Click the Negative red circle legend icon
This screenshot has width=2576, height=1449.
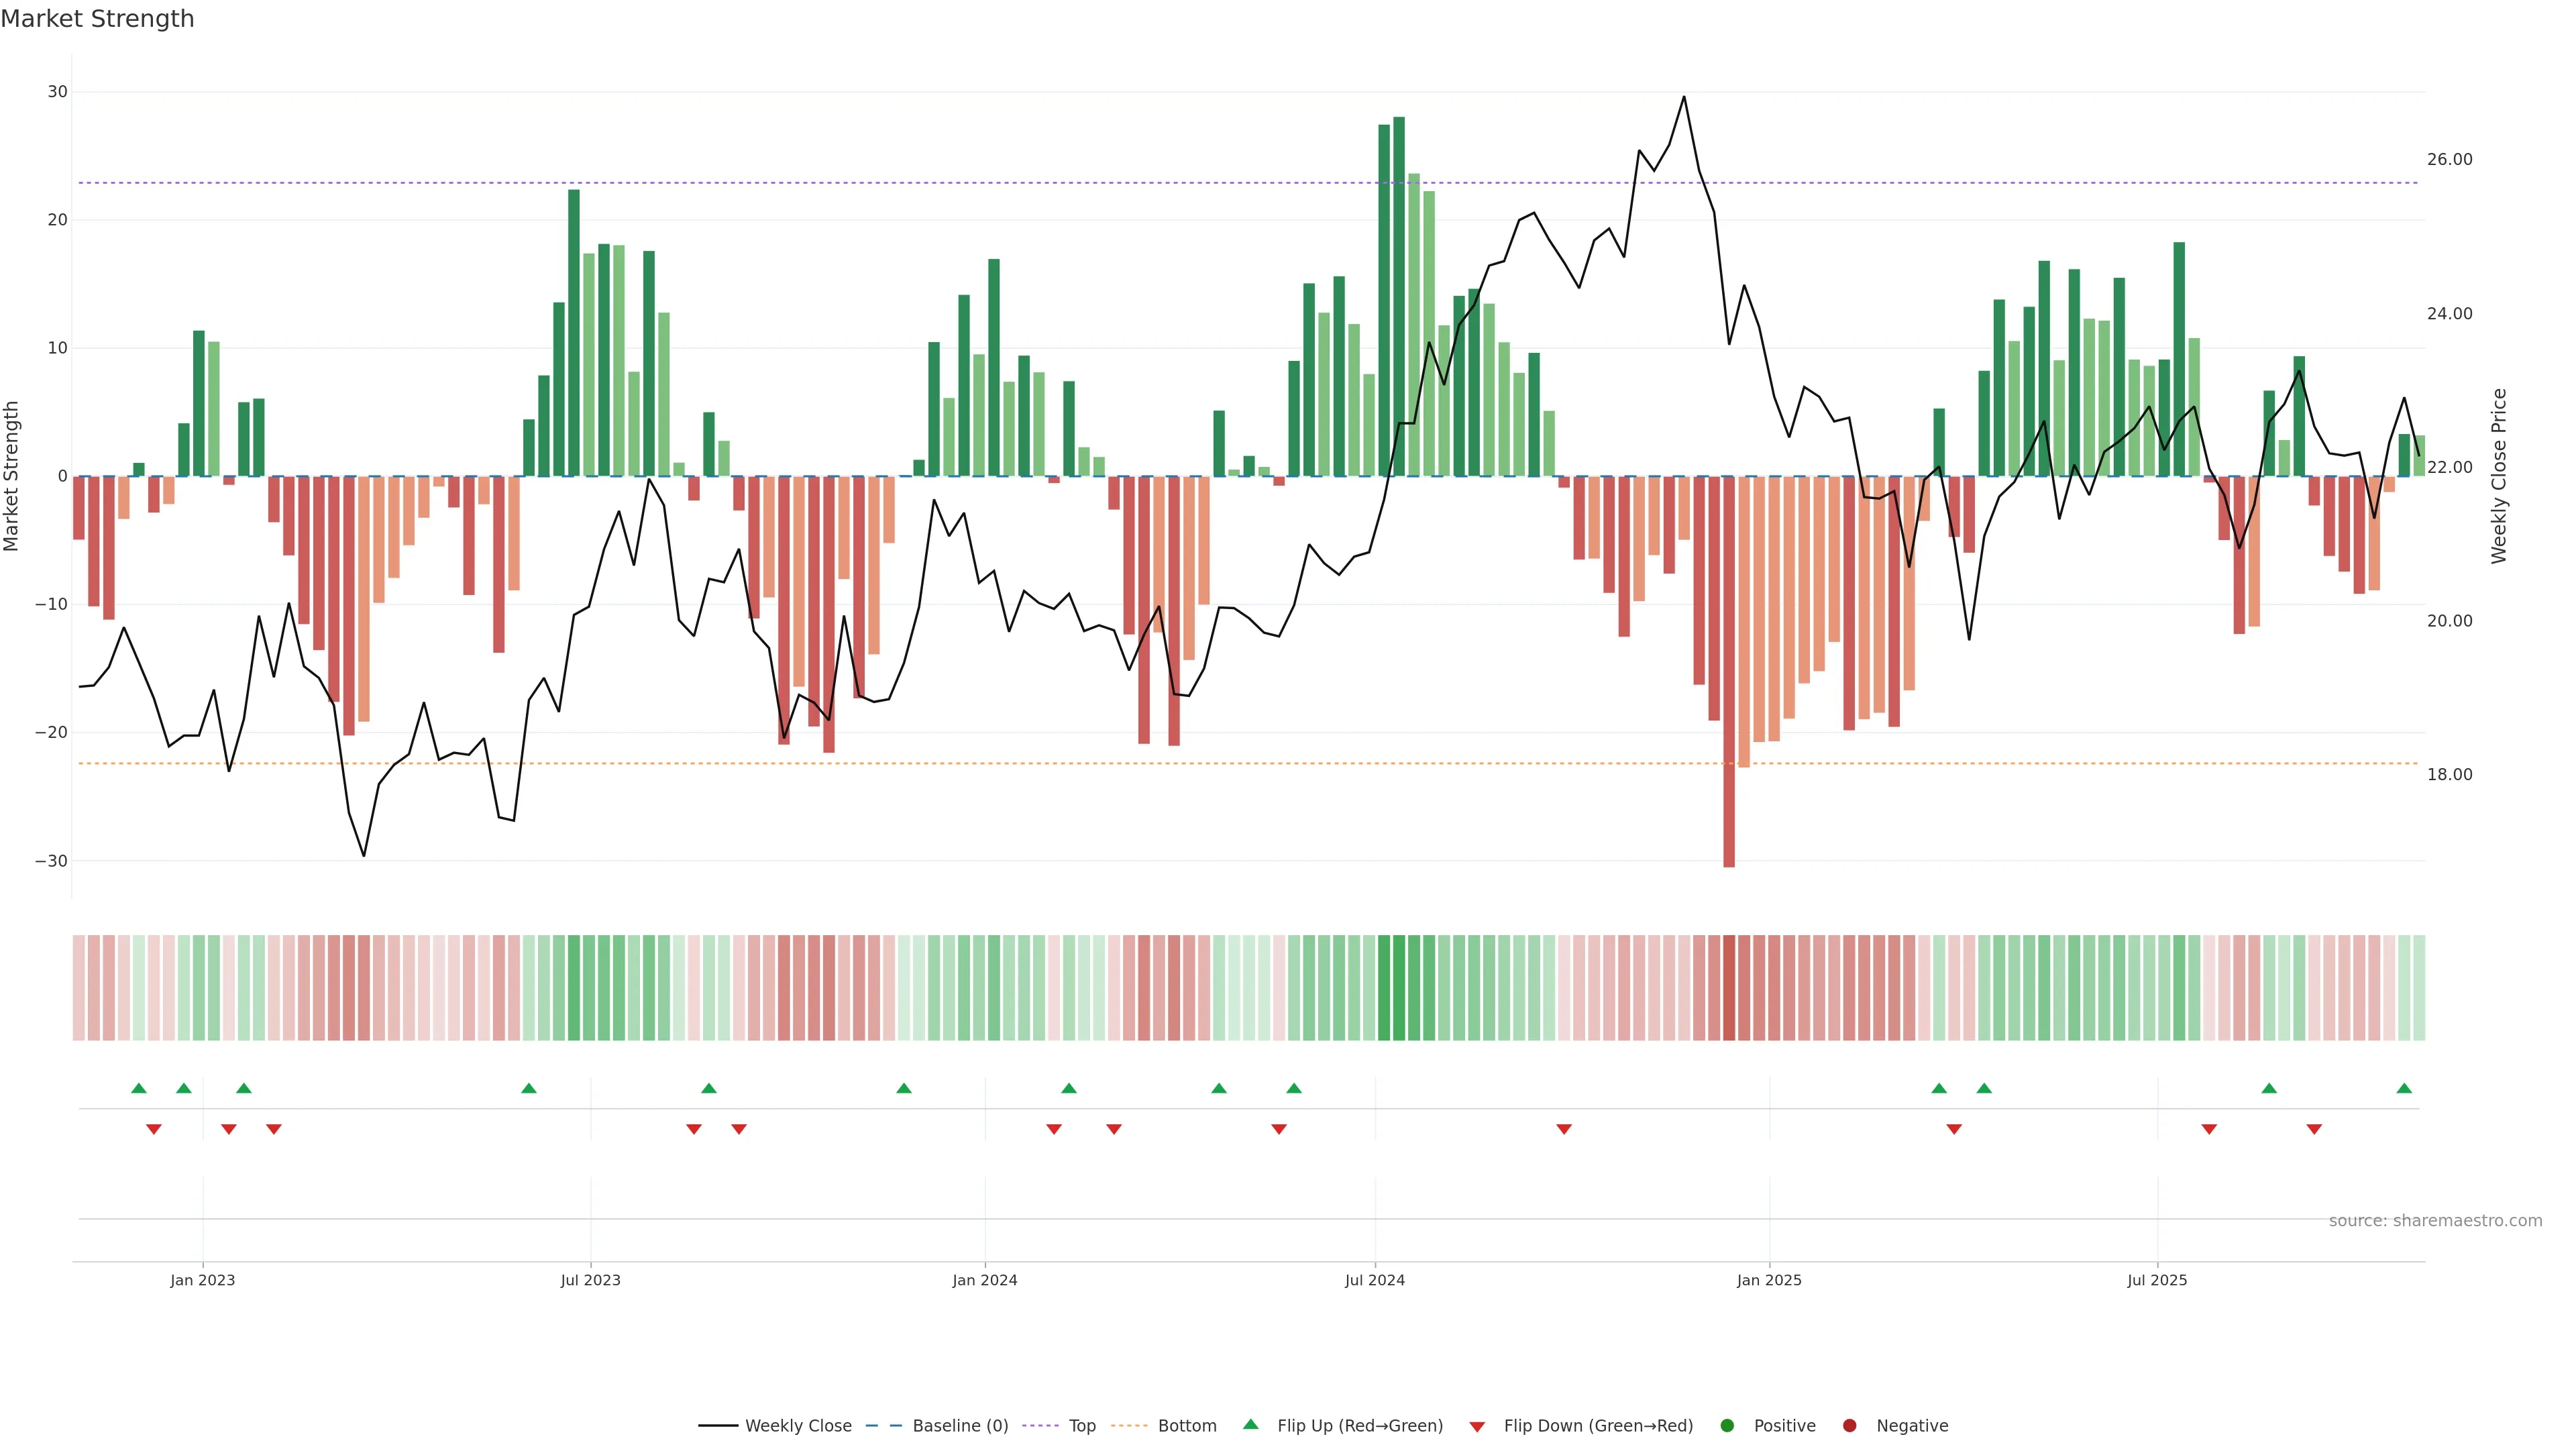click(1849, 1426)
